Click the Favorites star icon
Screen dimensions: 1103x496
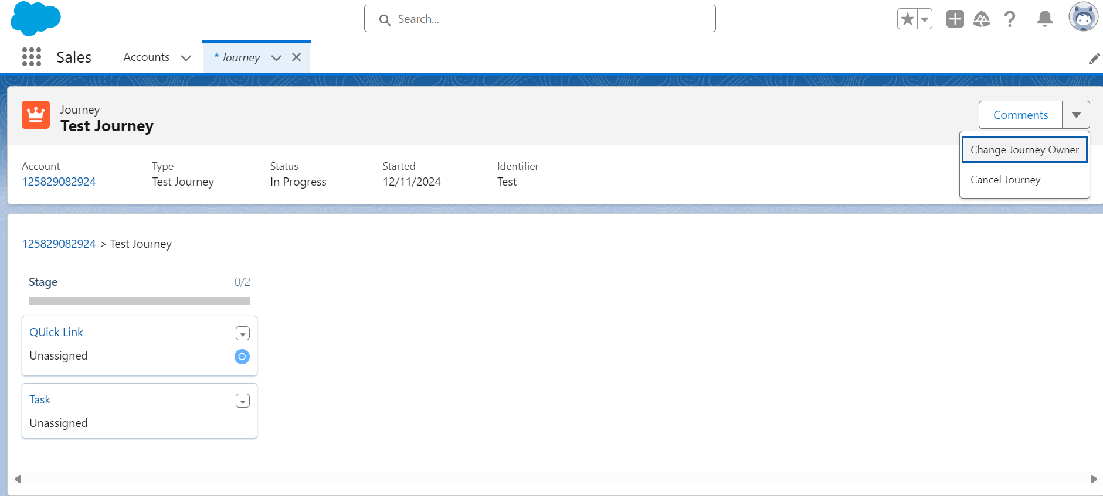[x=907, y=19]
